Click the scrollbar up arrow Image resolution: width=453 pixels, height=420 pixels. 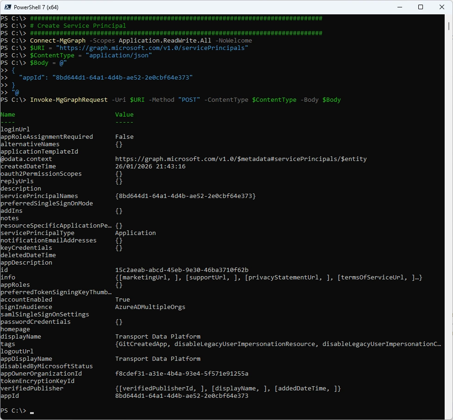coord(449,18)
